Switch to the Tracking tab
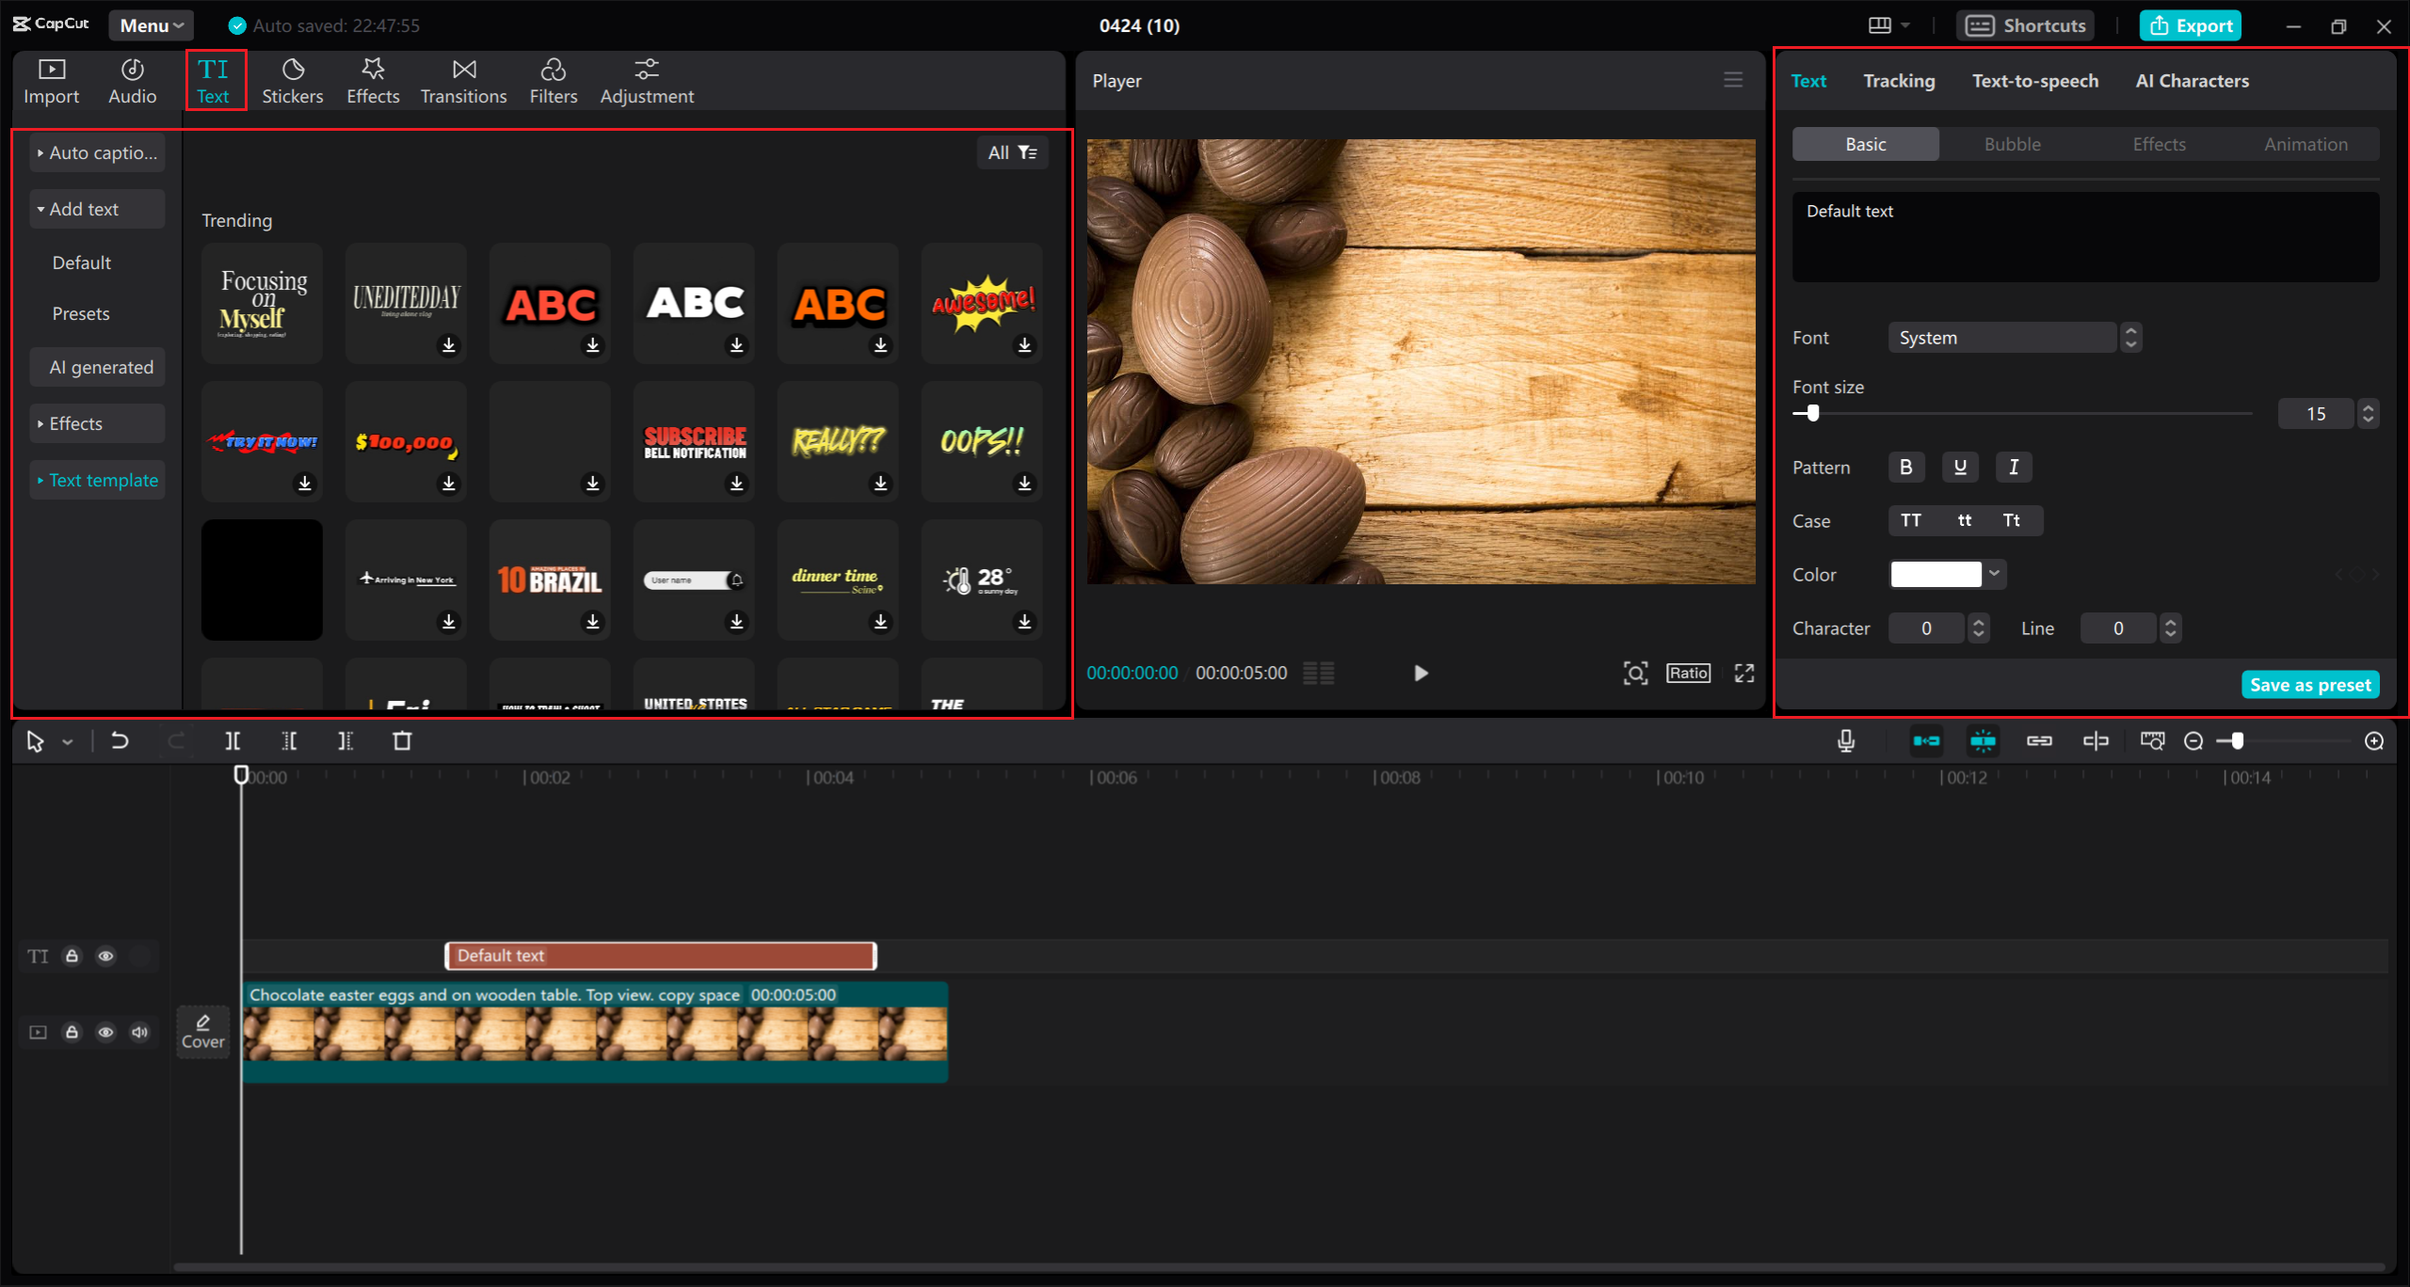The height and width of the screenshot is (1287, 2410). (1899, 80)
